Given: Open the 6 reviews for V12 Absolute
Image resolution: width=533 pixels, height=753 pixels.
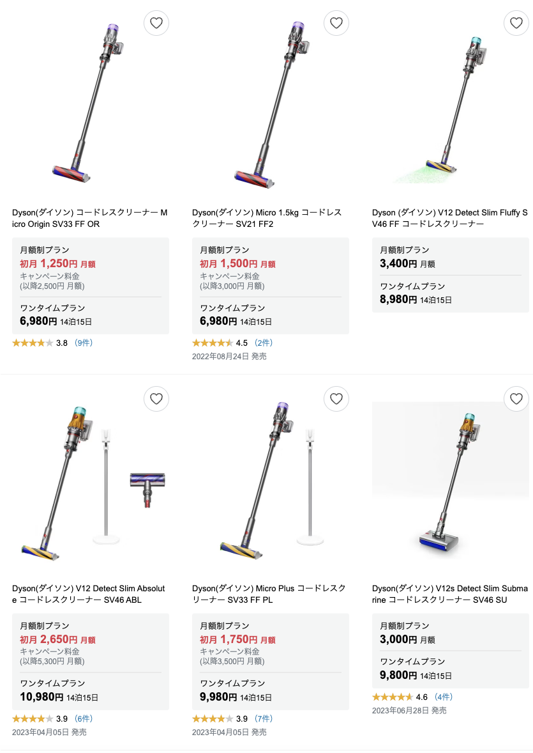Looking at the screenshot, I should pyautogui.click(x=84, y=719).
